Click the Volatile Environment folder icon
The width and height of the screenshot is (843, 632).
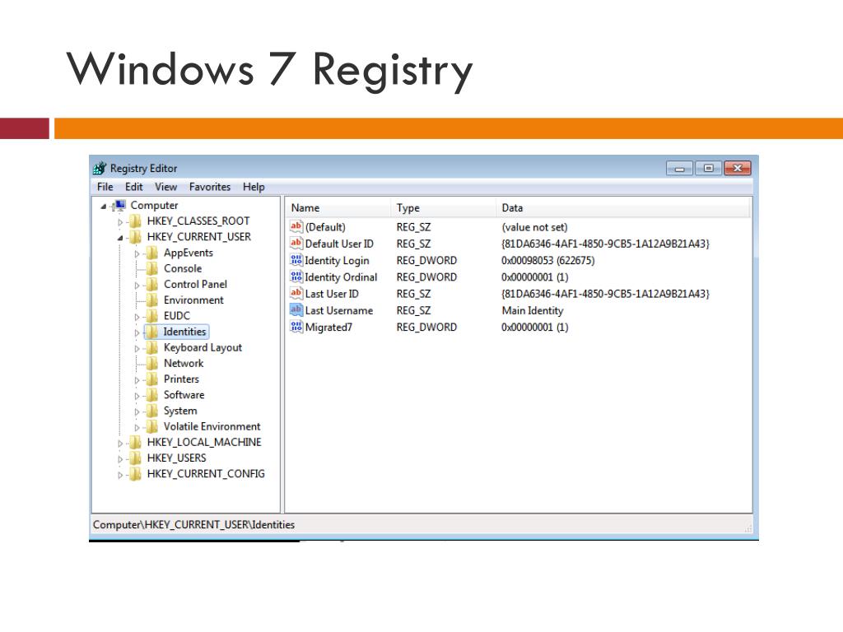click(152, 426)
